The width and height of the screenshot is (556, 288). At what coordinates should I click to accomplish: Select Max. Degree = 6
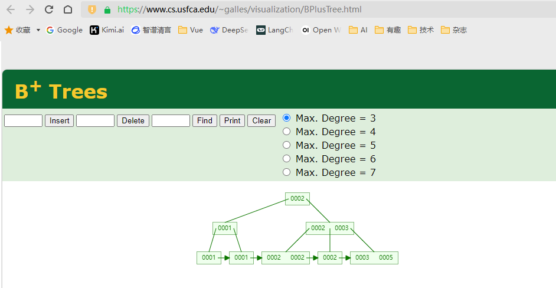coord(286,159)
